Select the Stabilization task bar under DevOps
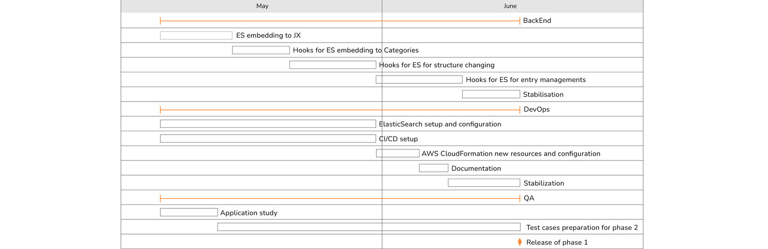Image resolution: width=768 pixels, height=249 pixels. pyautogui.click(x=484, y=183)
